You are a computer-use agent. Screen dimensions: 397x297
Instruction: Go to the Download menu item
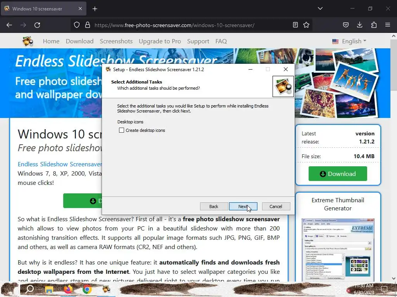[x=79, y=41]
